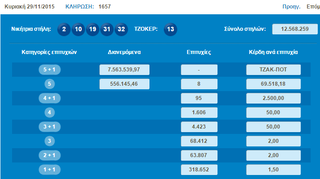Click the 1 + 1 category badge
Image resolution: width=320 pixels, height=179 pixels.
(x=49, y=170)
